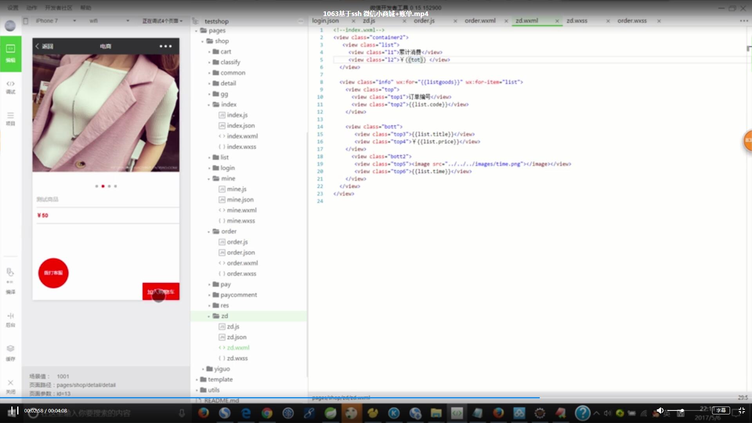This screenshot has width=752, height=423.
Task: Open the project (项目) sidebar icon
Action: (x=11, y=119)
